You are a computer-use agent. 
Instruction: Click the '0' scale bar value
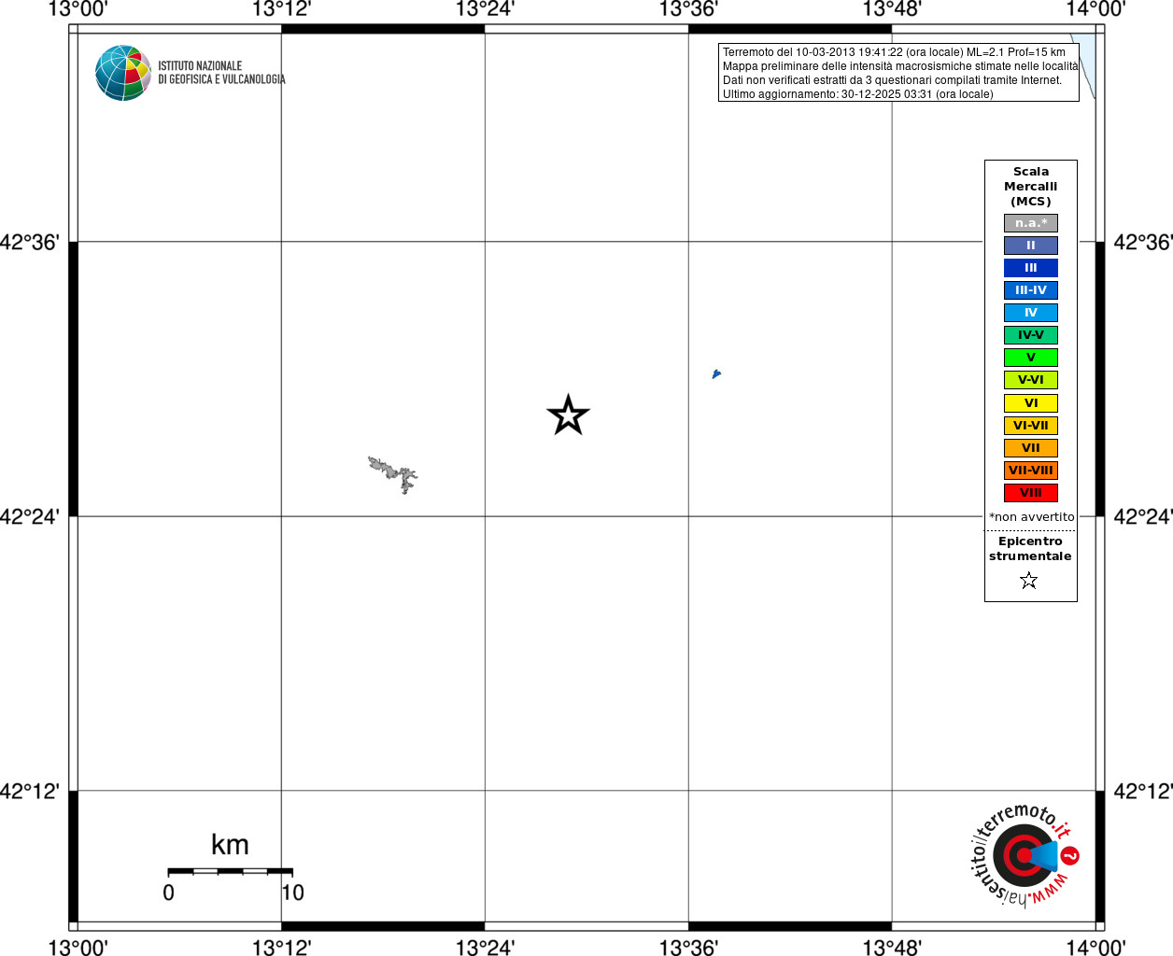(168, 893)
